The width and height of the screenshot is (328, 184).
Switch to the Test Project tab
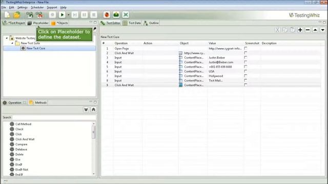14,23
